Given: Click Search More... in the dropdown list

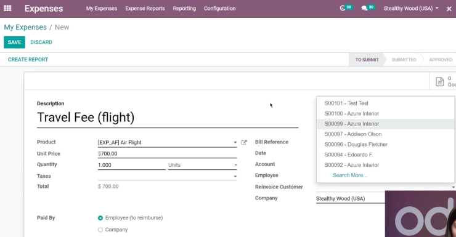Looking at the screenshot, I should tap(350, 175).
